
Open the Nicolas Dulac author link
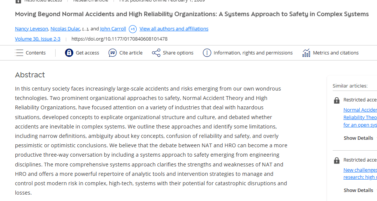(x=66, y=29)
